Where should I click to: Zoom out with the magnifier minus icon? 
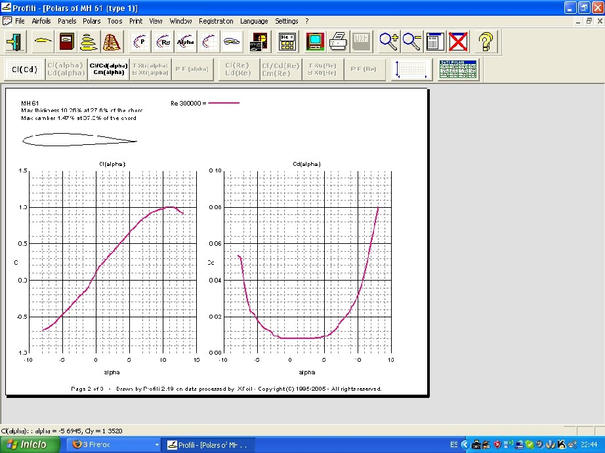(x=412, y=42)
